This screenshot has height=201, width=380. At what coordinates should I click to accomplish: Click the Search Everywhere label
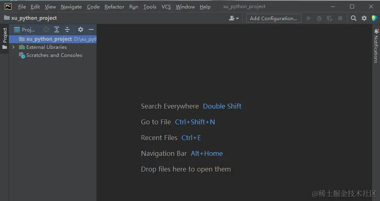(170, 106)
